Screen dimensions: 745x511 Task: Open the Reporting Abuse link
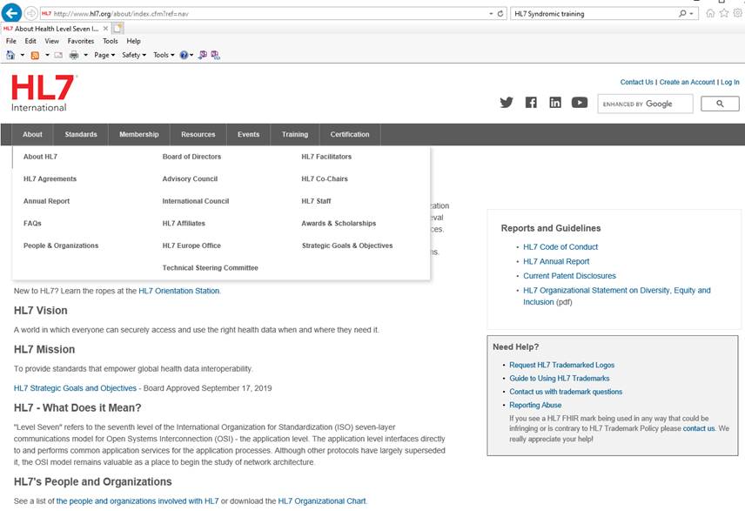coord(535,405)
